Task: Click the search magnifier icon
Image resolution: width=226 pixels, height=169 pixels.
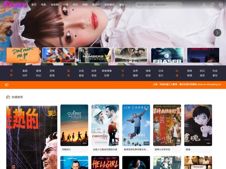Action: [x=180, y=5]
